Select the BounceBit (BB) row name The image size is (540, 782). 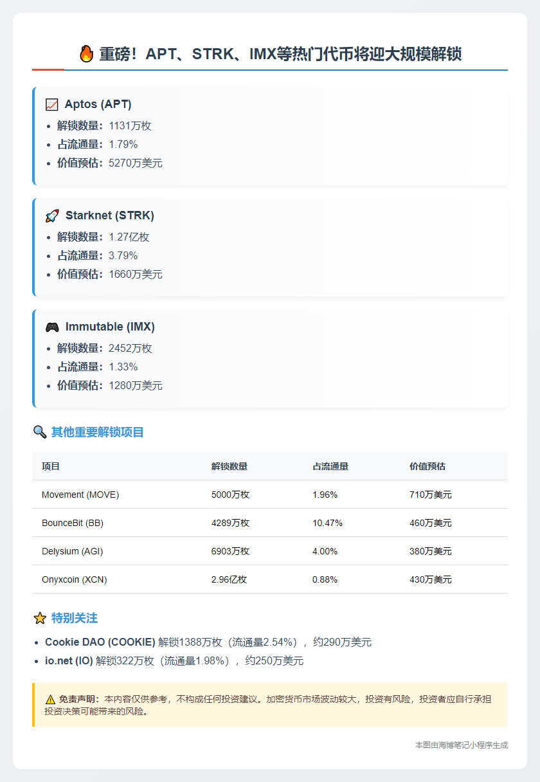[x=73, y=523]
